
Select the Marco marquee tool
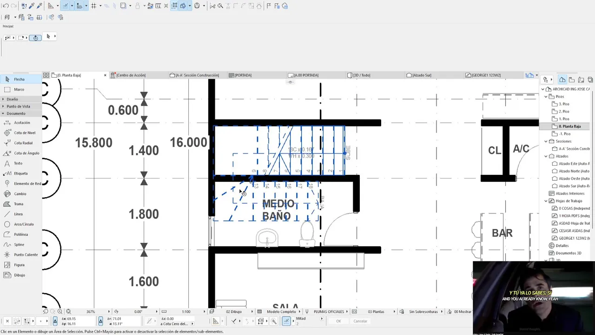pyautogui.click(x=21, y=89)
